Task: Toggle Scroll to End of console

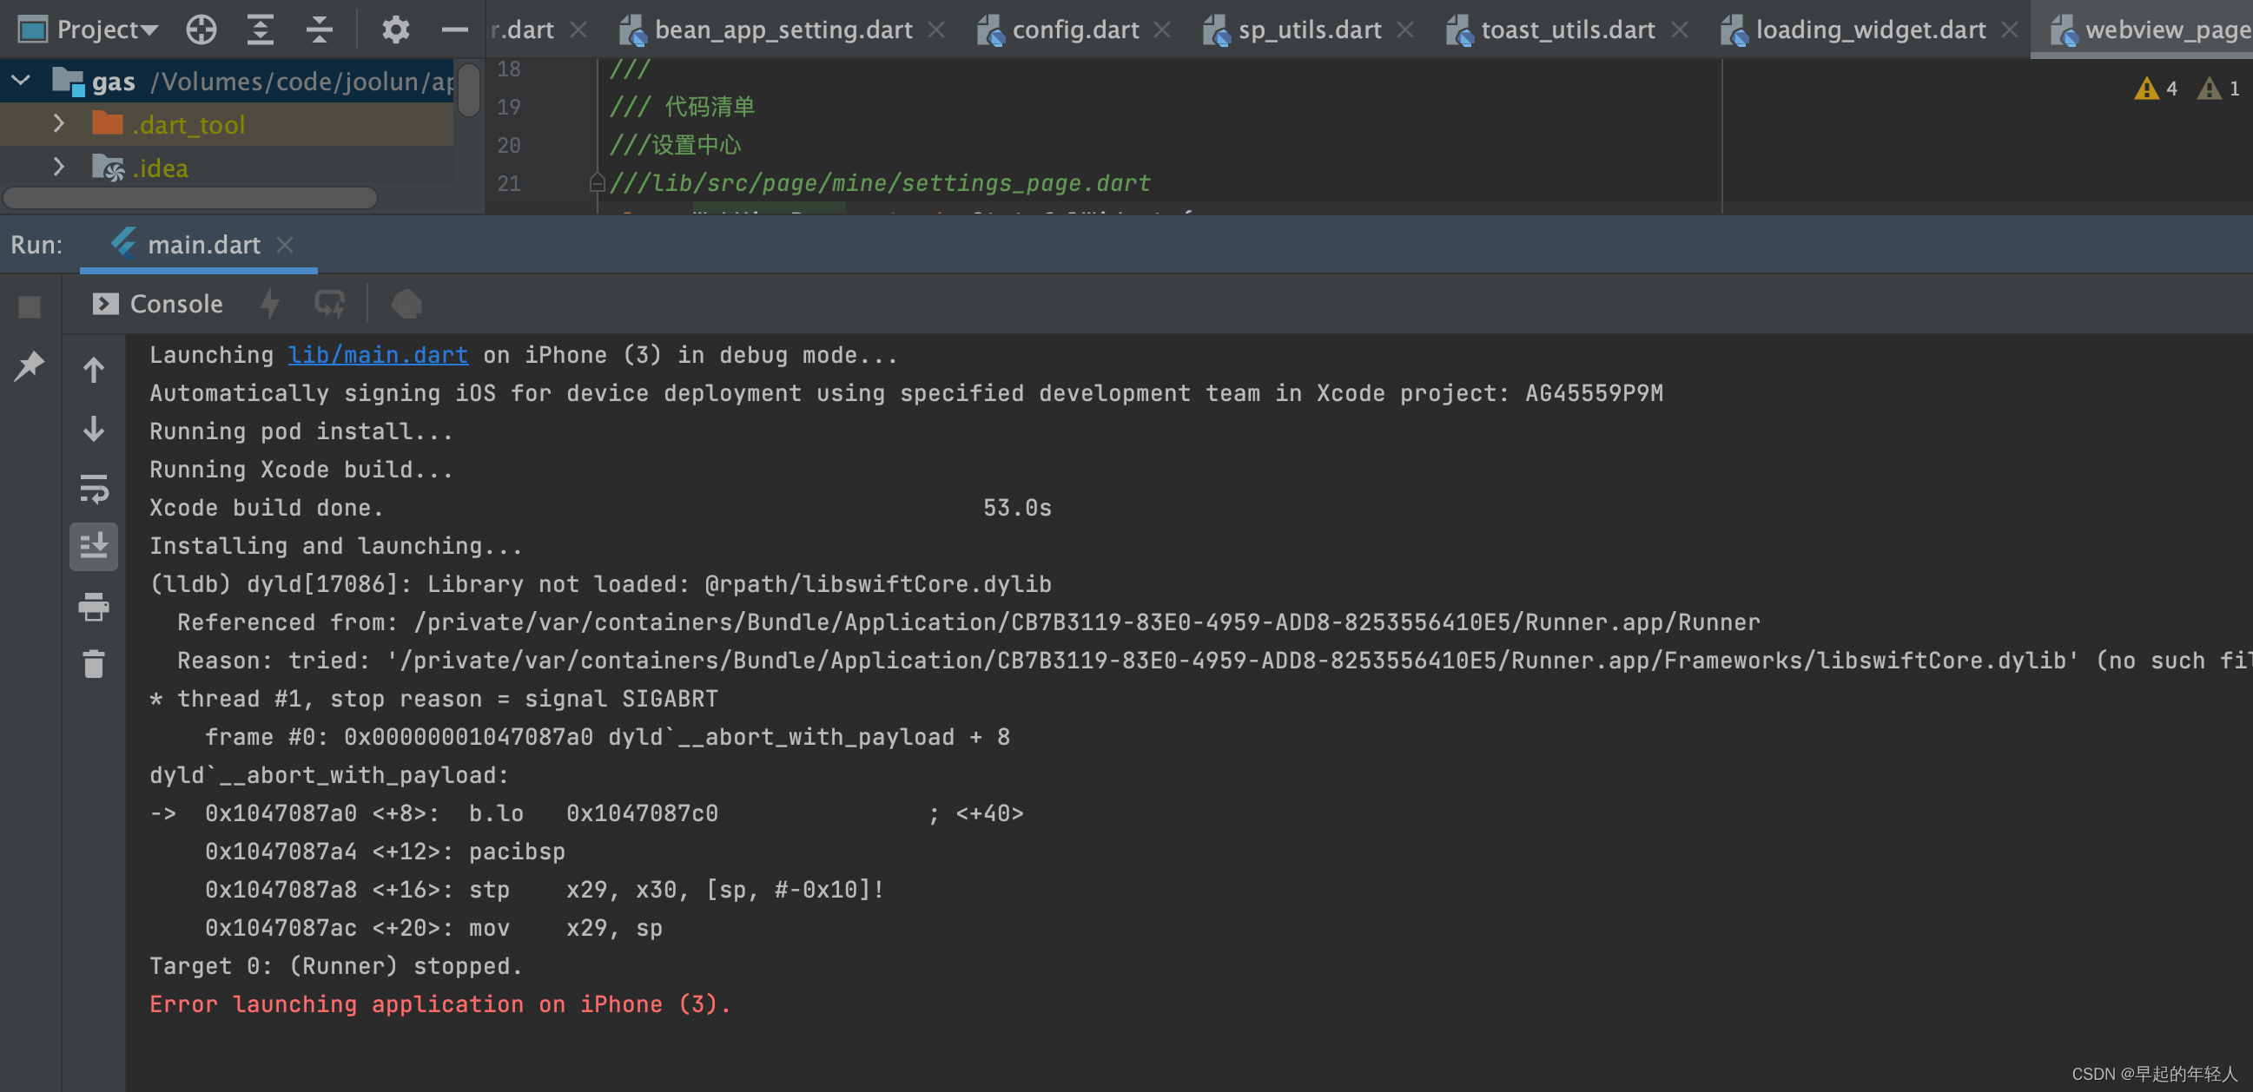Action: (94, 547)
